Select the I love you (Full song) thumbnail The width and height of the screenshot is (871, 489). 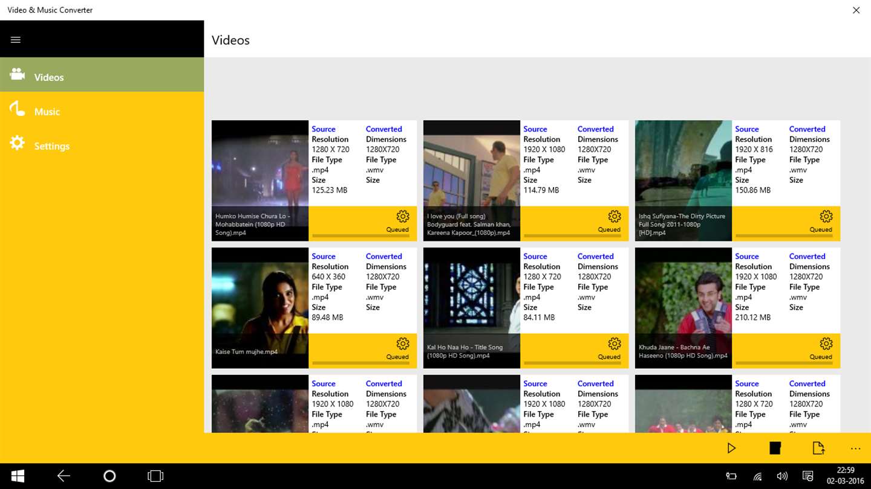[472, 181]
